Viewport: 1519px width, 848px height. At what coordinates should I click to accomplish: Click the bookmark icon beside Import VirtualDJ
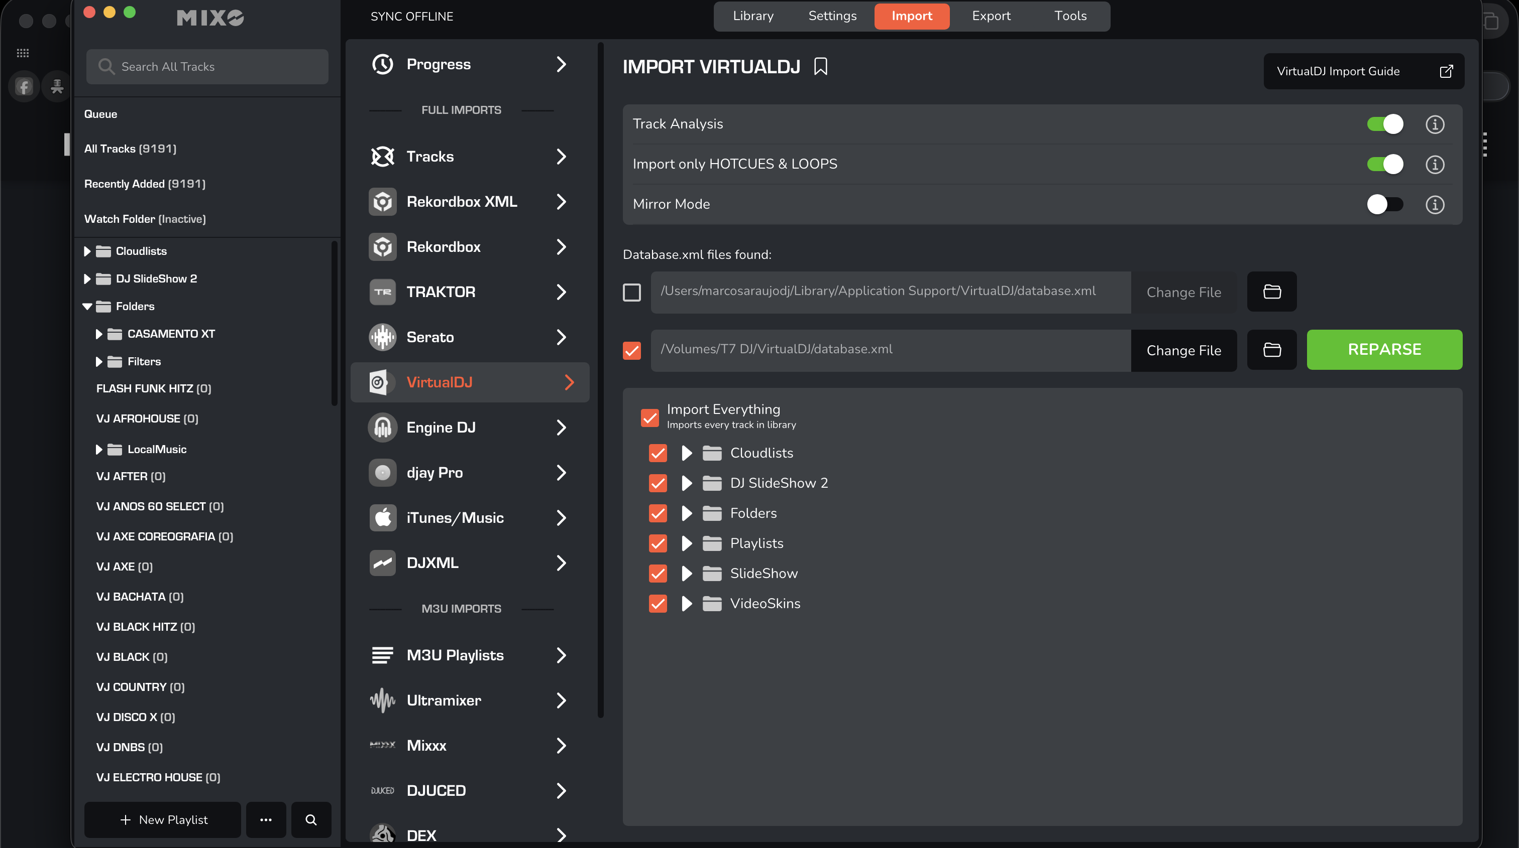[x=821, y=67]
